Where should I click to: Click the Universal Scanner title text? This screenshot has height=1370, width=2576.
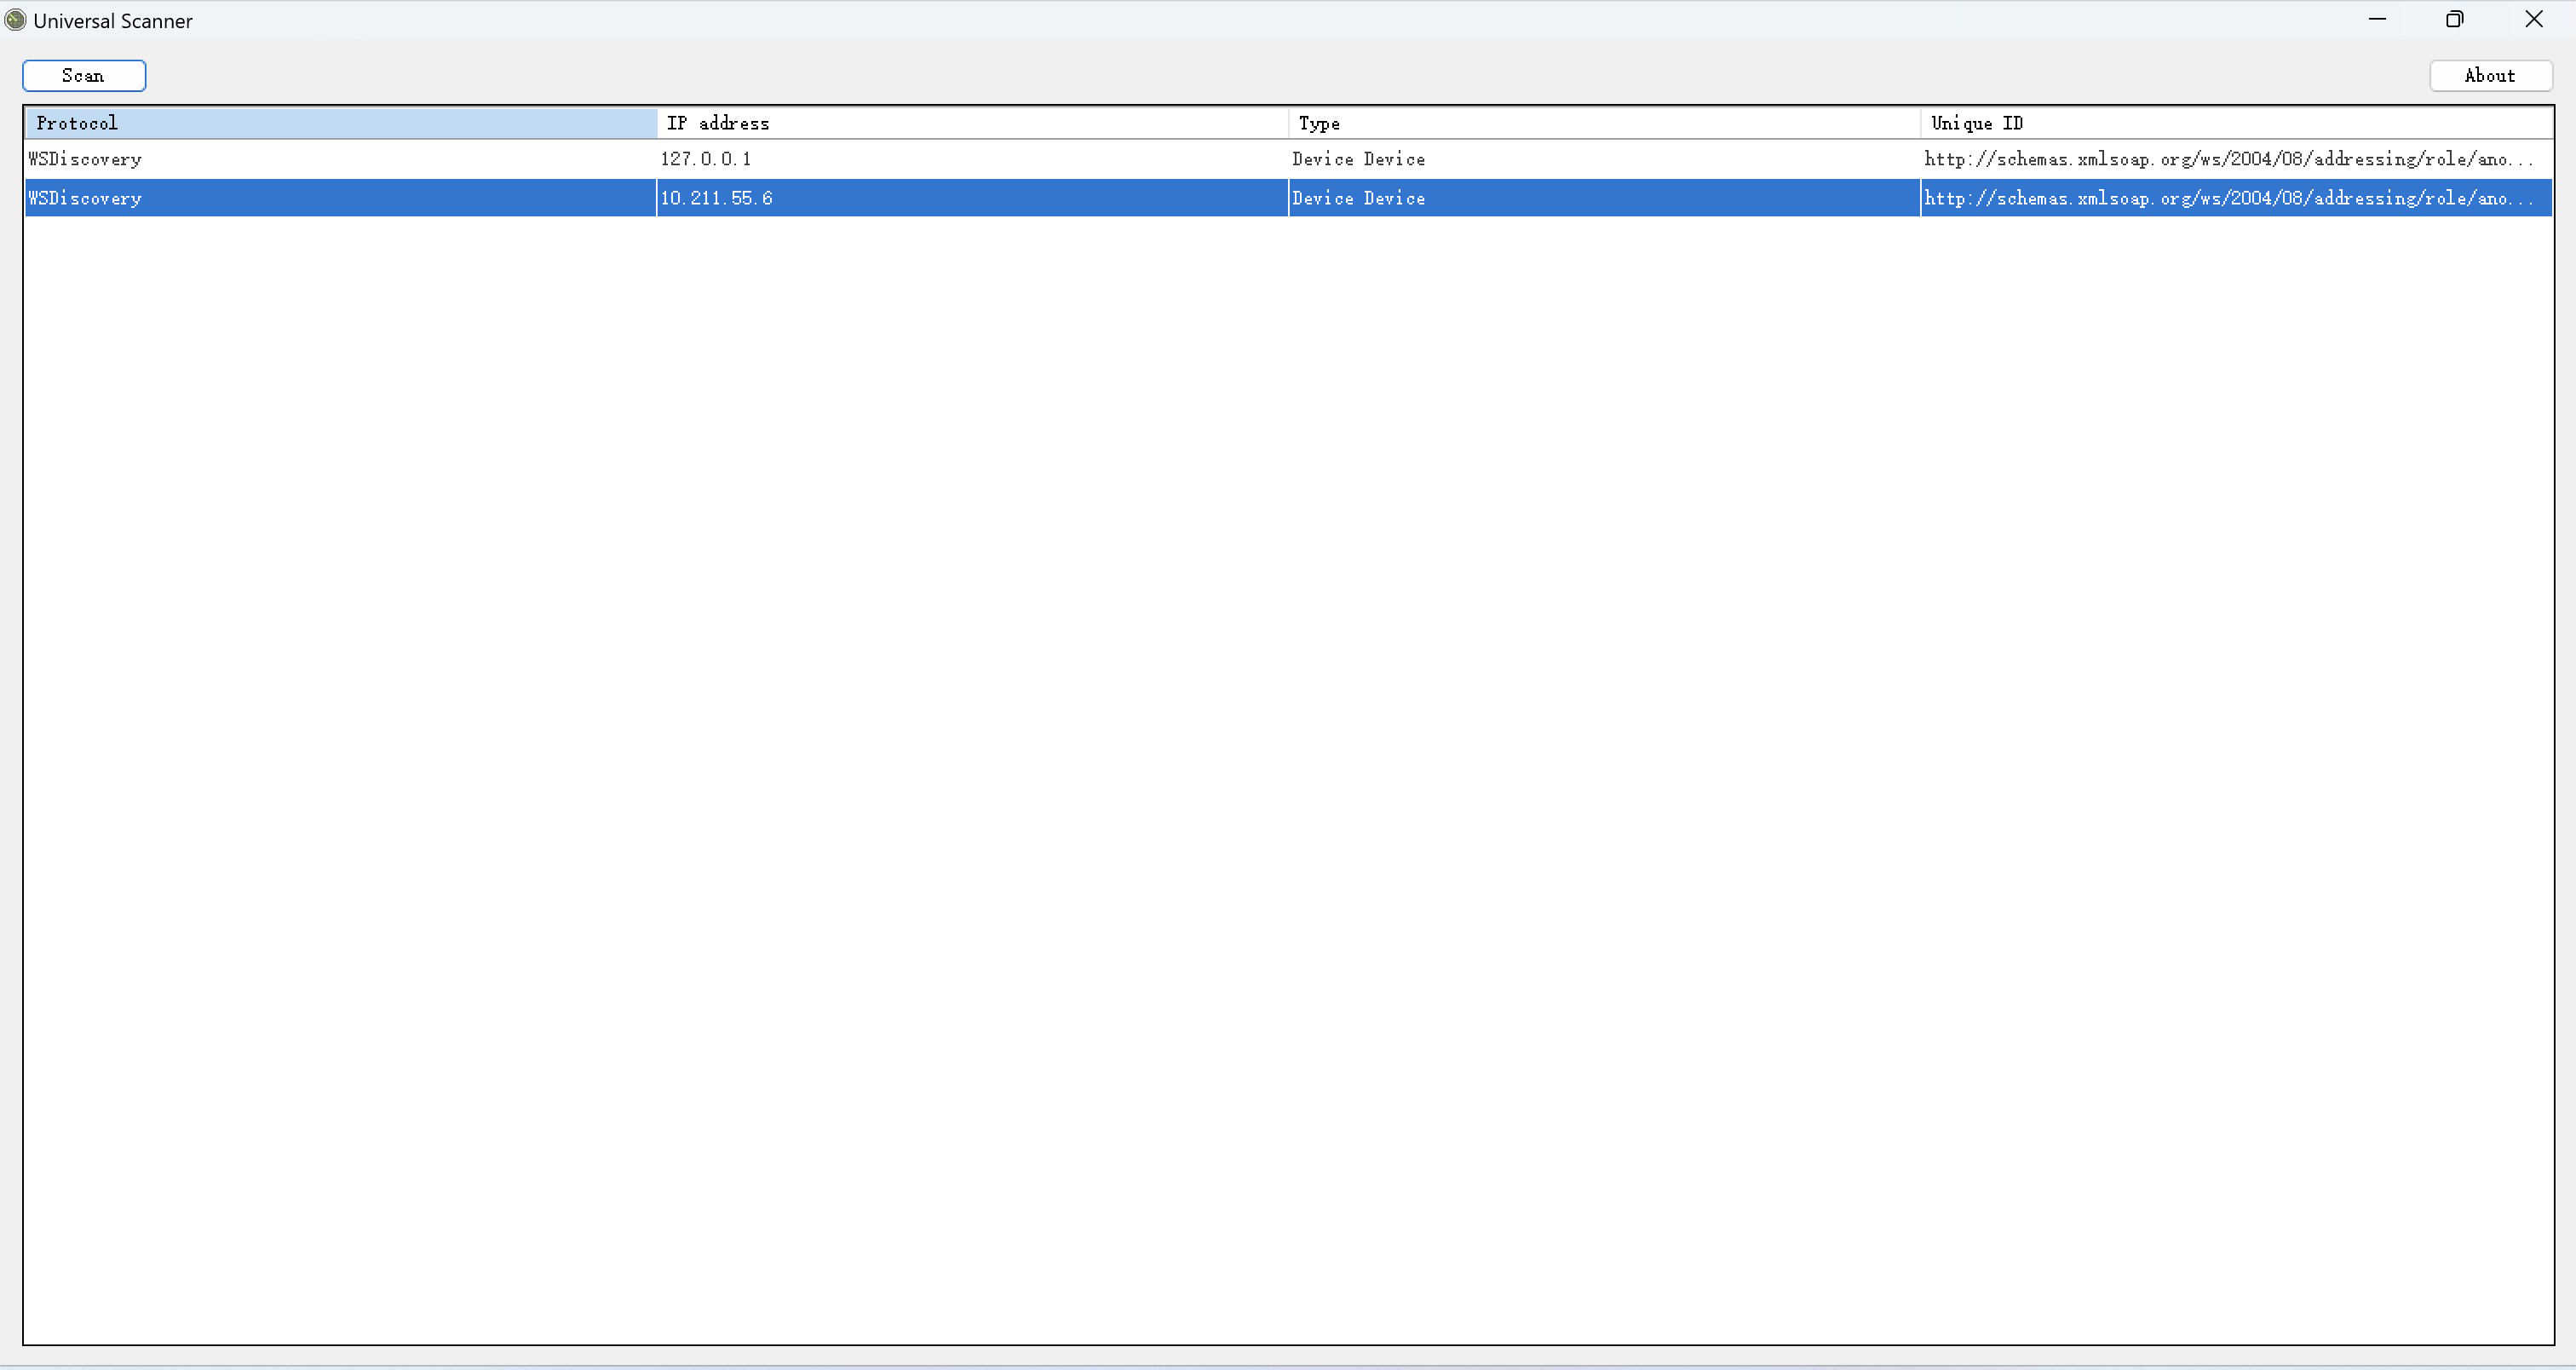pyautogui.click(x=112, y=19)
